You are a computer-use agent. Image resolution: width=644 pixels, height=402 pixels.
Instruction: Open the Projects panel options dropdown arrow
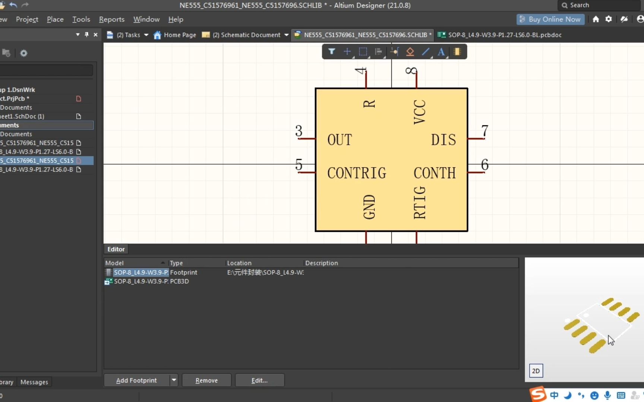point(78,35)
